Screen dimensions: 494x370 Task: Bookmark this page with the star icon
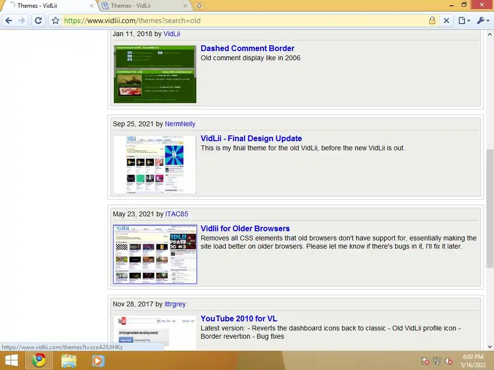point(55,21)
